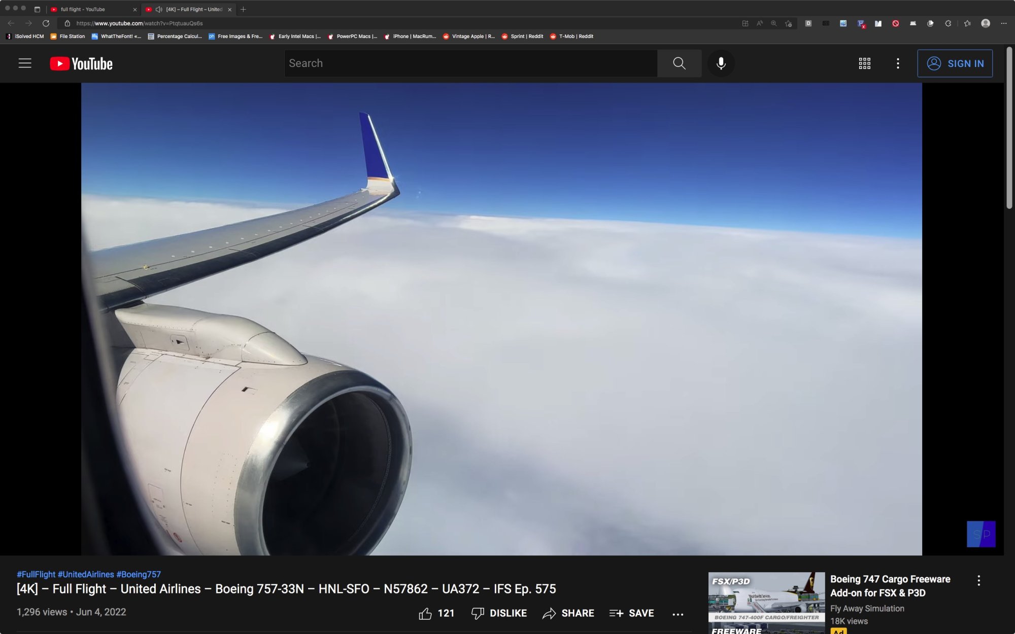Open a new browser tab
The height and width of the screenshot is (634, 1015).
244,9
